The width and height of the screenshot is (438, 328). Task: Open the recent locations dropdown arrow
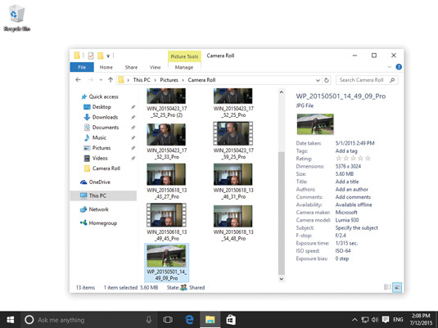click(x=101, y=80)
